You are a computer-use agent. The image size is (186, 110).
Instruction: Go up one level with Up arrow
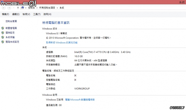coord(18,8)
